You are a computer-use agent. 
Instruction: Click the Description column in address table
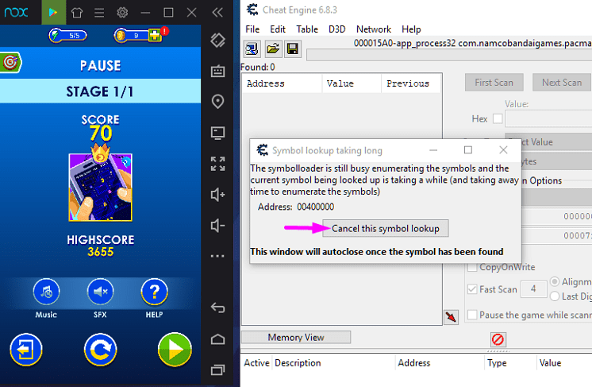coord(334,363)
